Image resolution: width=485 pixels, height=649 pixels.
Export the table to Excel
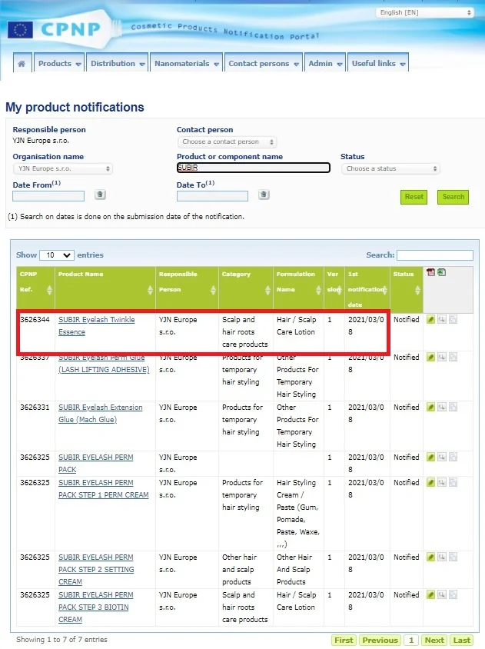tap(441, 272)
